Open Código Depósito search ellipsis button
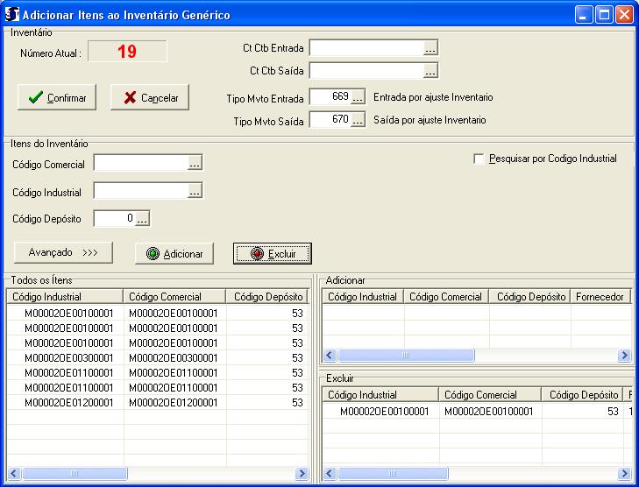Image resolution: width=639 pixels, height=487 pixels. click(x=142, y=219)
